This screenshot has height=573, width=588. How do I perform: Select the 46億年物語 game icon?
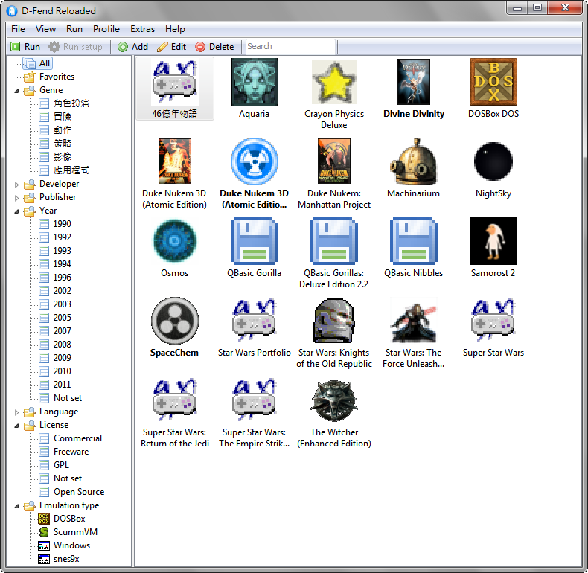175,82
